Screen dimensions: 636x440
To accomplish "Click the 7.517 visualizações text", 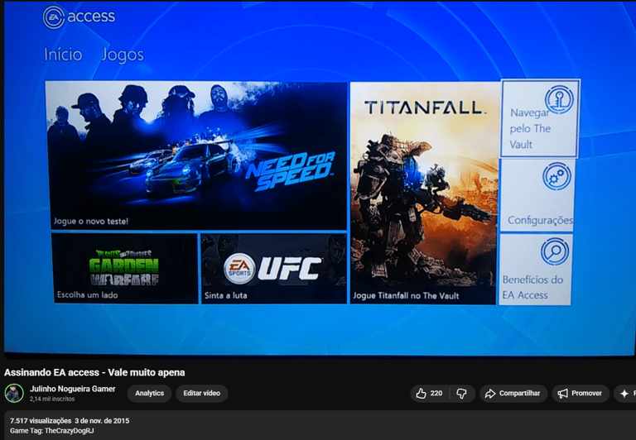I will point(41,420).
